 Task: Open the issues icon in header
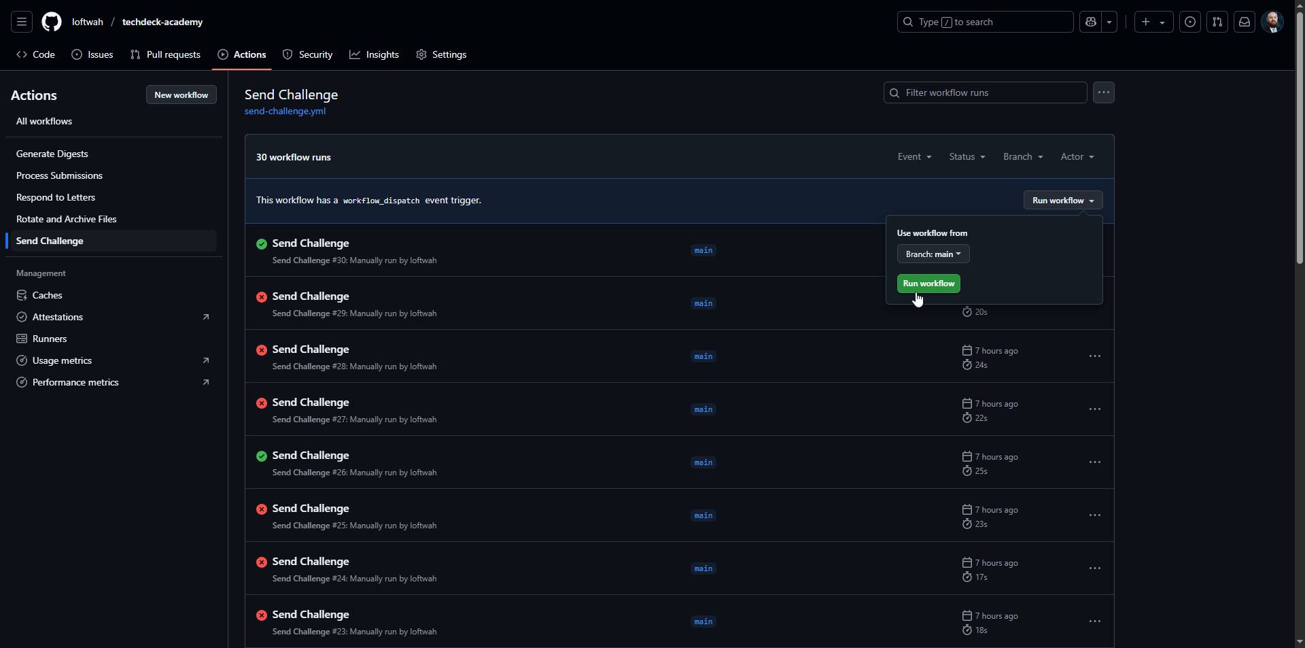[1190, 22]
